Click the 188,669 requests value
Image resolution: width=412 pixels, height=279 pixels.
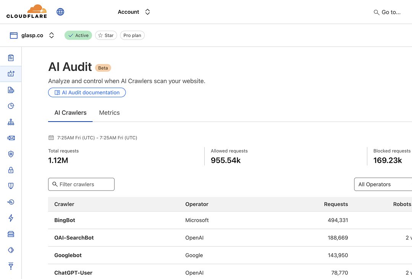coord(338,238)
